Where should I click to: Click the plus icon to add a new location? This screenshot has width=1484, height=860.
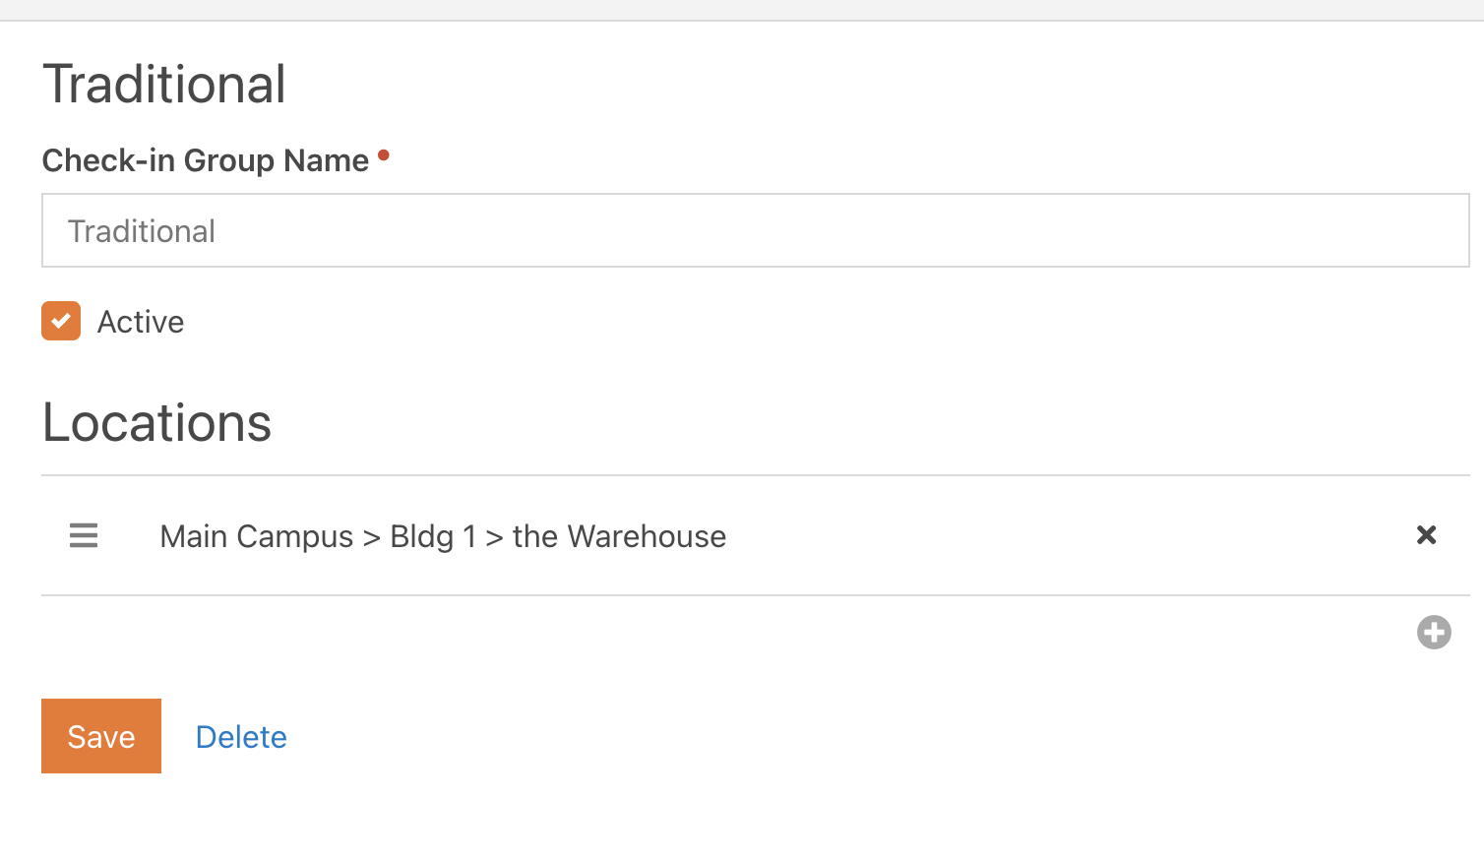pyautogui.click(x=1434, y=633)
